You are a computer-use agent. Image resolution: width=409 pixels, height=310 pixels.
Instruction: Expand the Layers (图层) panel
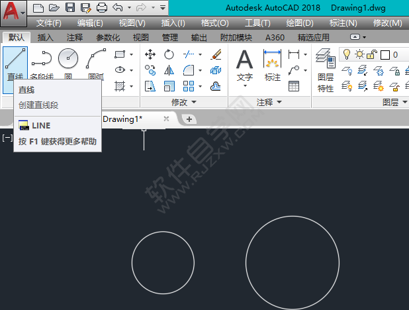(394, 102)
